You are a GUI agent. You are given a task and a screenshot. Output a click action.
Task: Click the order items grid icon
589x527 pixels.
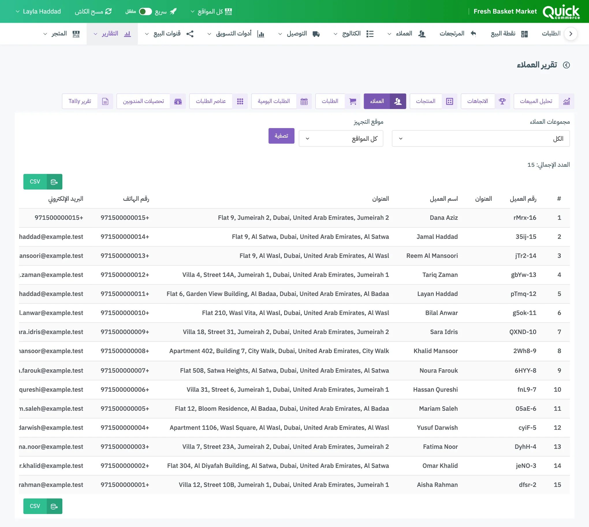[x=240, y=101]
